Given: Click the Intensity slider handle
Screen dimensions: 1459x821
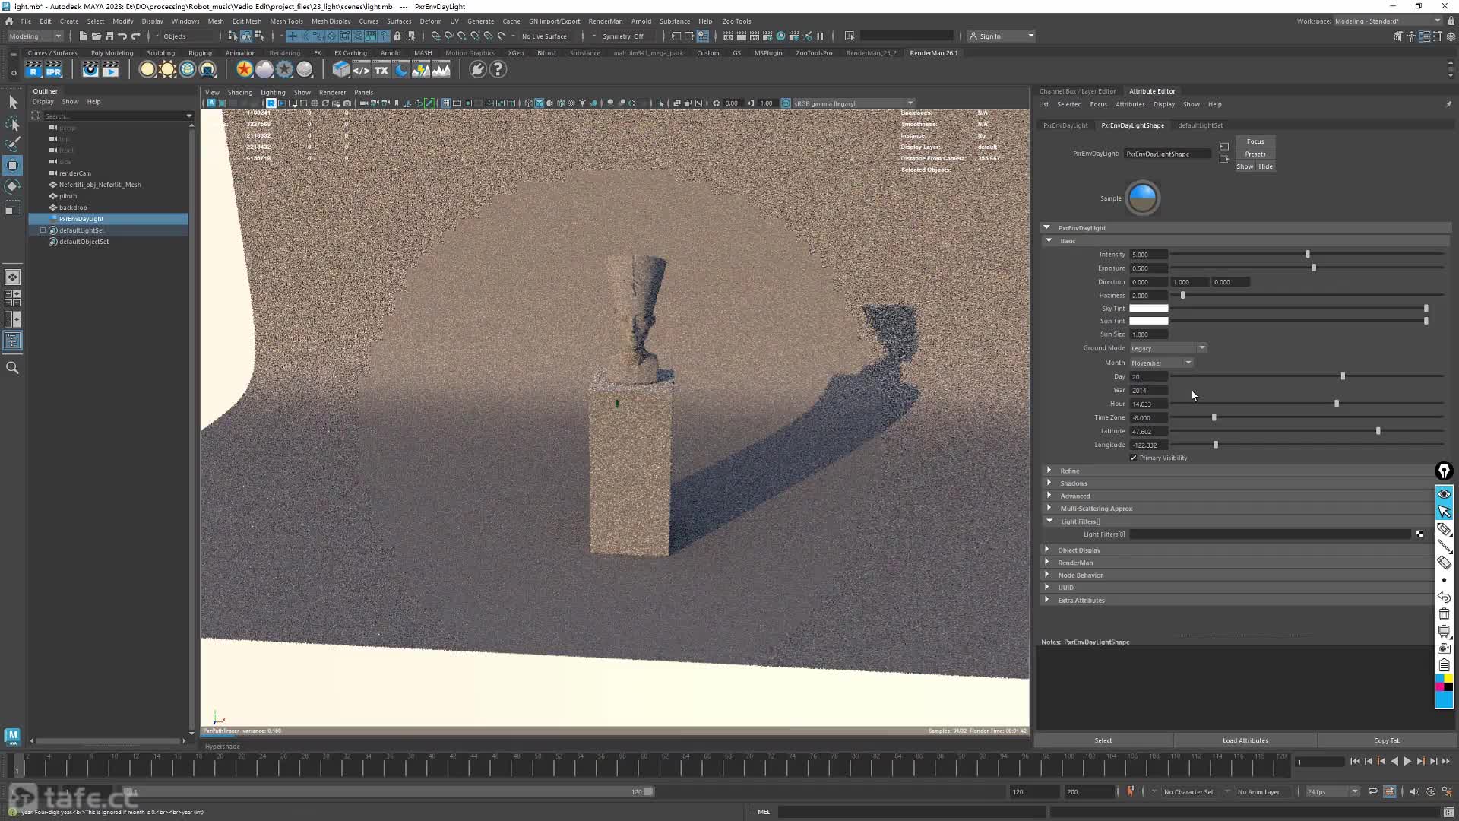Looking at the screenshot, I should (x=1307, y=254).
